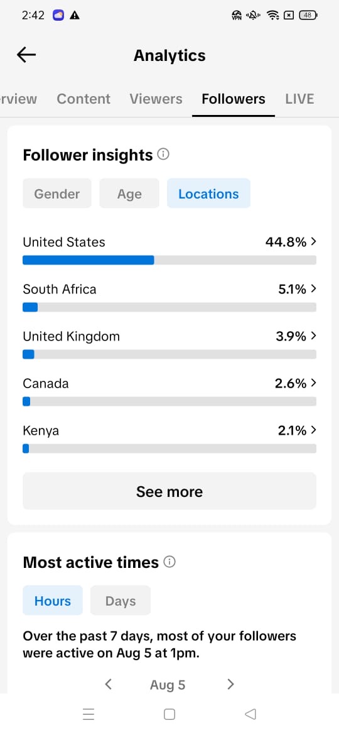Tap Android back triangle icon
The image size is (339, 735).
pyautogui.click(x=250, y=714)
